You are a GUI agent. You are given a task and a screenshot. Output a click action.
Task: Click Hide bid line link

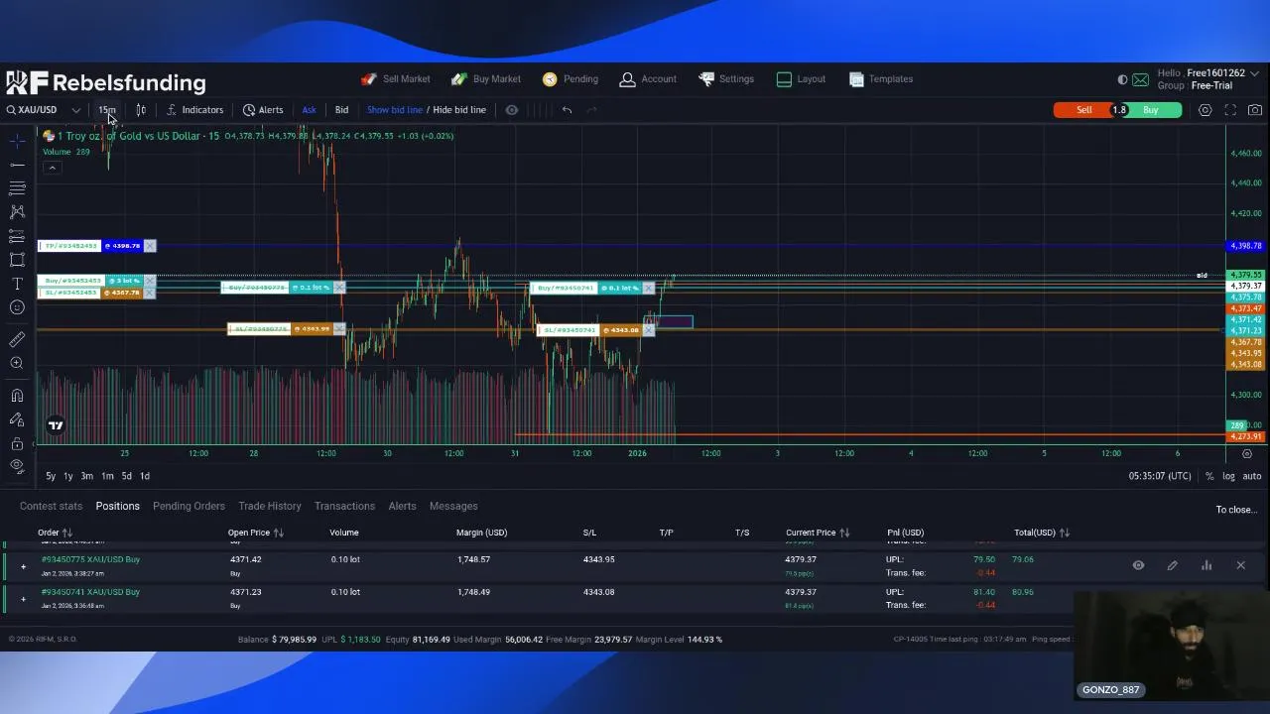[459, 110]
